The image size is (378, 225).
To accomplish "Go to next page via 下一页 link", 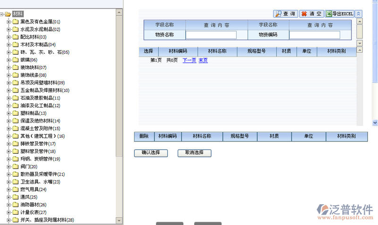I will (189, 60).
